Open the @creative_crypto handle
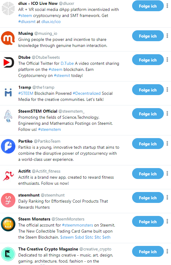Image resolution: width=171 pixels, height=265 pixels. coord(95,249)
